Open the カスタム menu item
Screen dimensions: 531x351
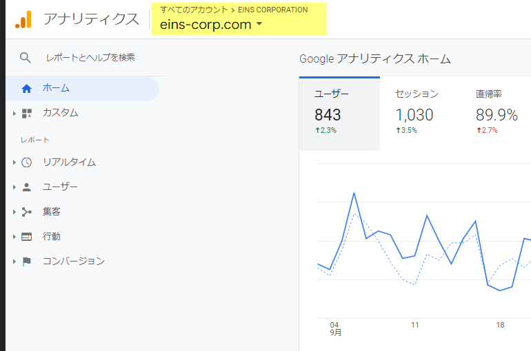[60, 113]
